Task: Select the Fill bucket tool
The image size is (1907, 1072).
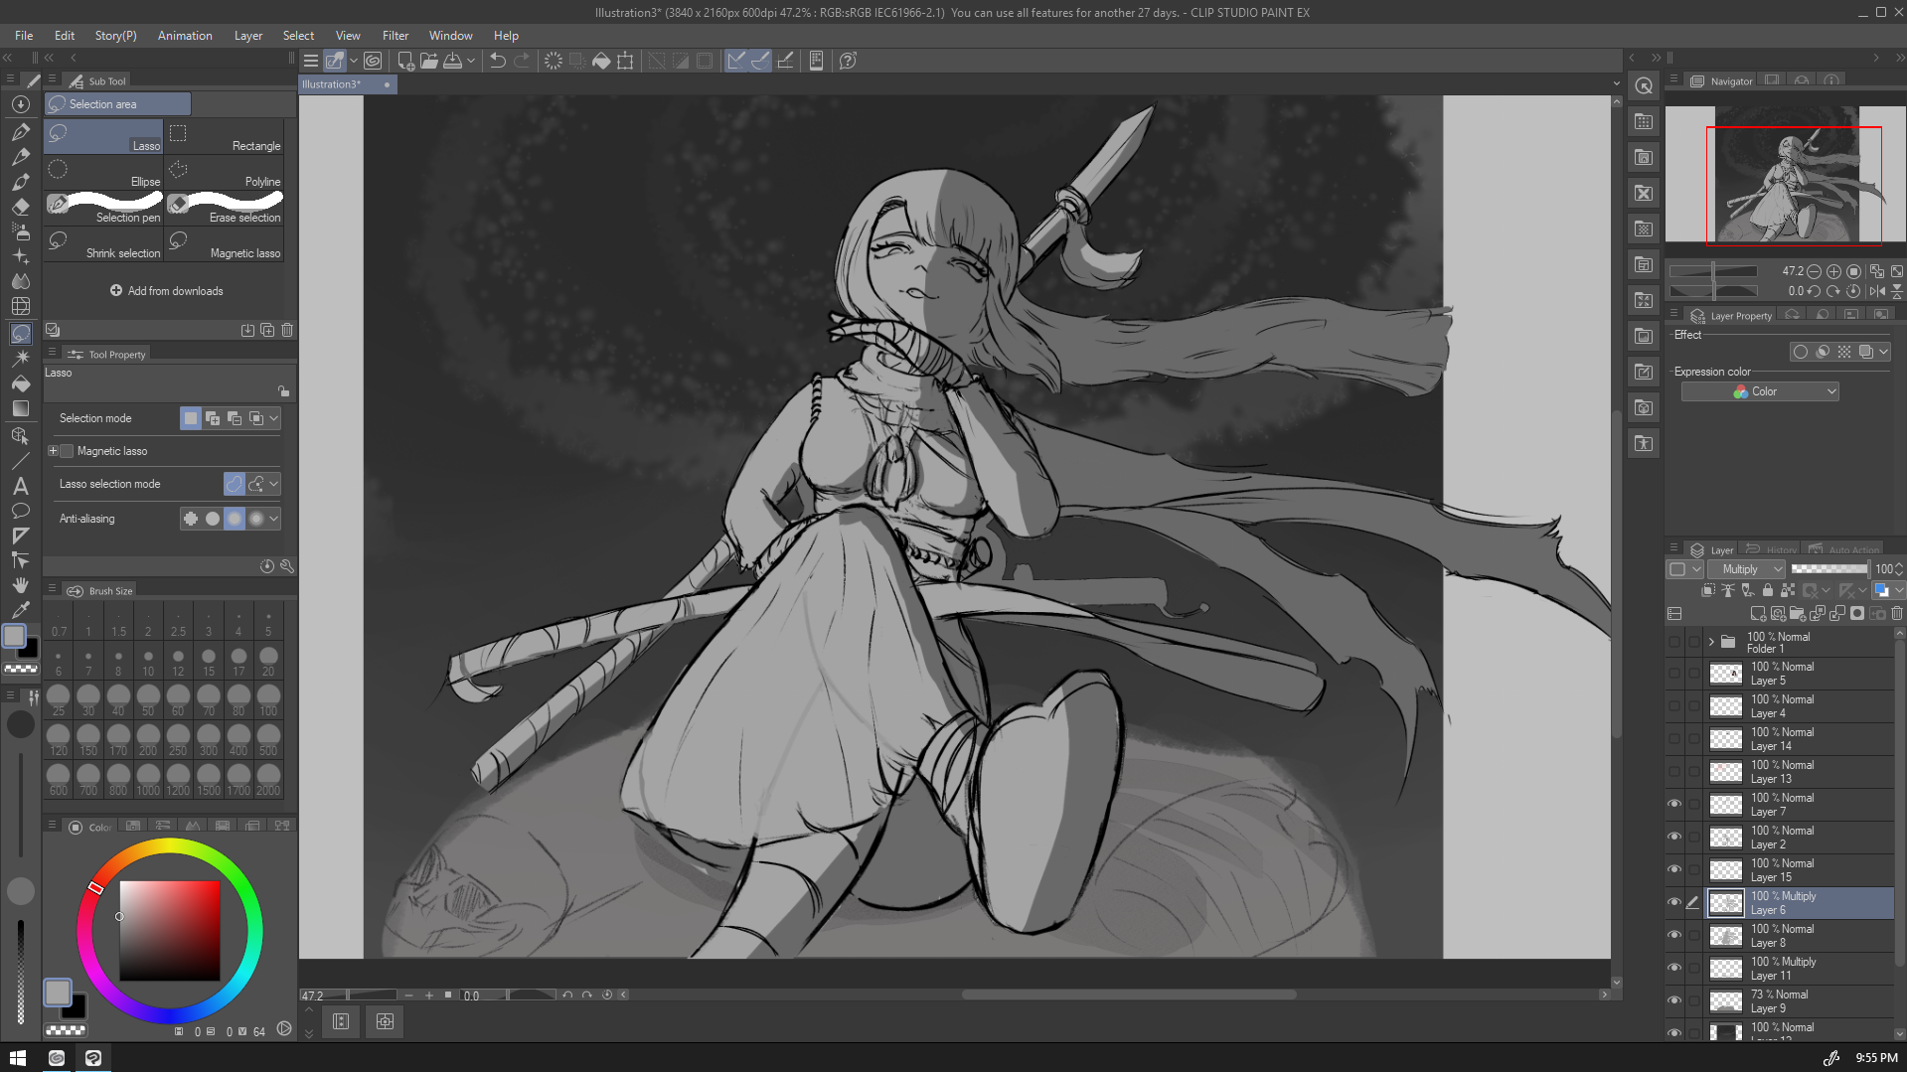Action: coord(20,383)
